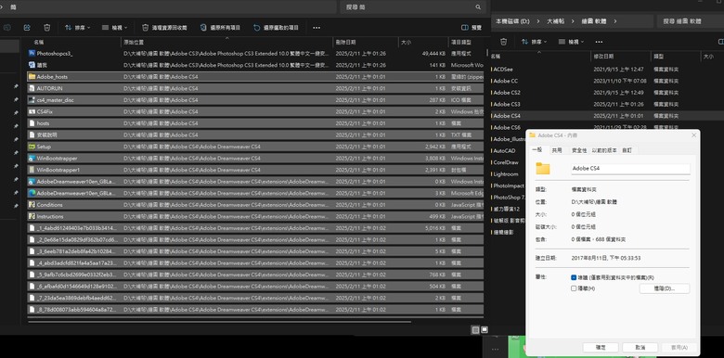This screenshot has height=358, width=724.
Task: Switch to Customize (自訂) tab in properties
Action: click(627, 150)
